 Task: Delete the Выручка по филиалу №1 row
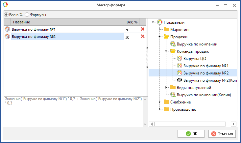click(143, 29)
